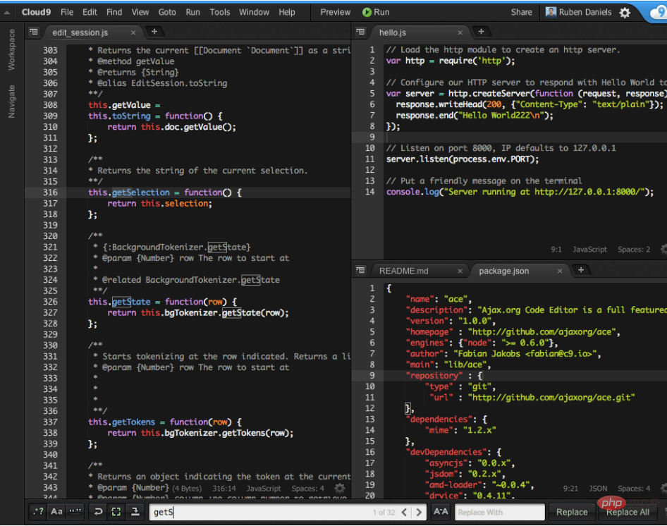Click the Preview button

tap(335, 13)
